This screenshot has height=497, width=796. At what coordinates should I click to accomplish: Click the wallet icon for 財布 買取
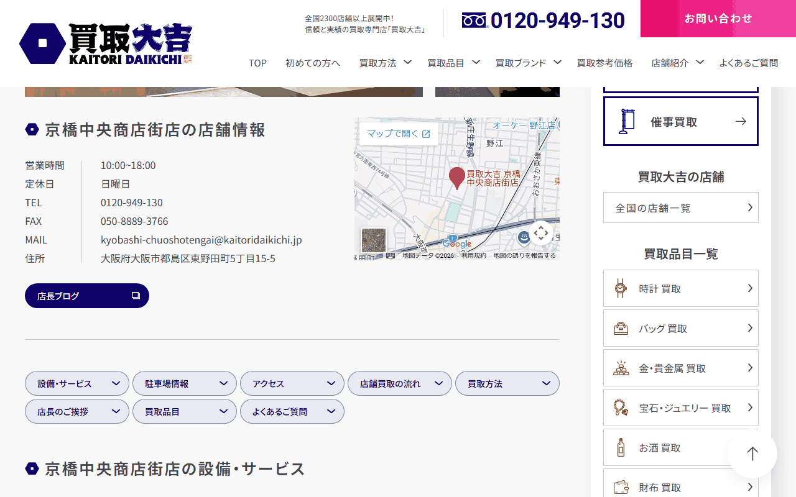tap(620, 487)
